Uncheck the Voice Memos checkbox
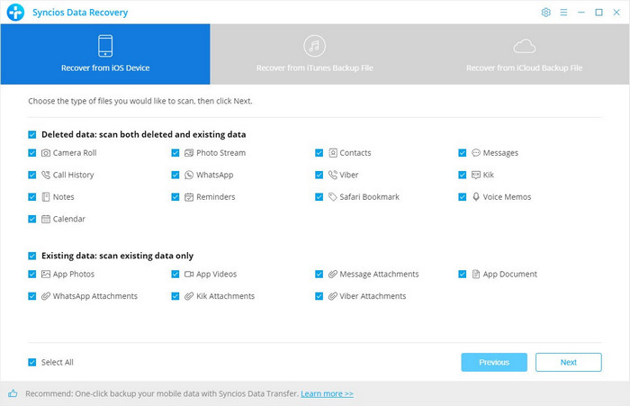Viewport: 630px width, 406px height. (x=463, y=197)
